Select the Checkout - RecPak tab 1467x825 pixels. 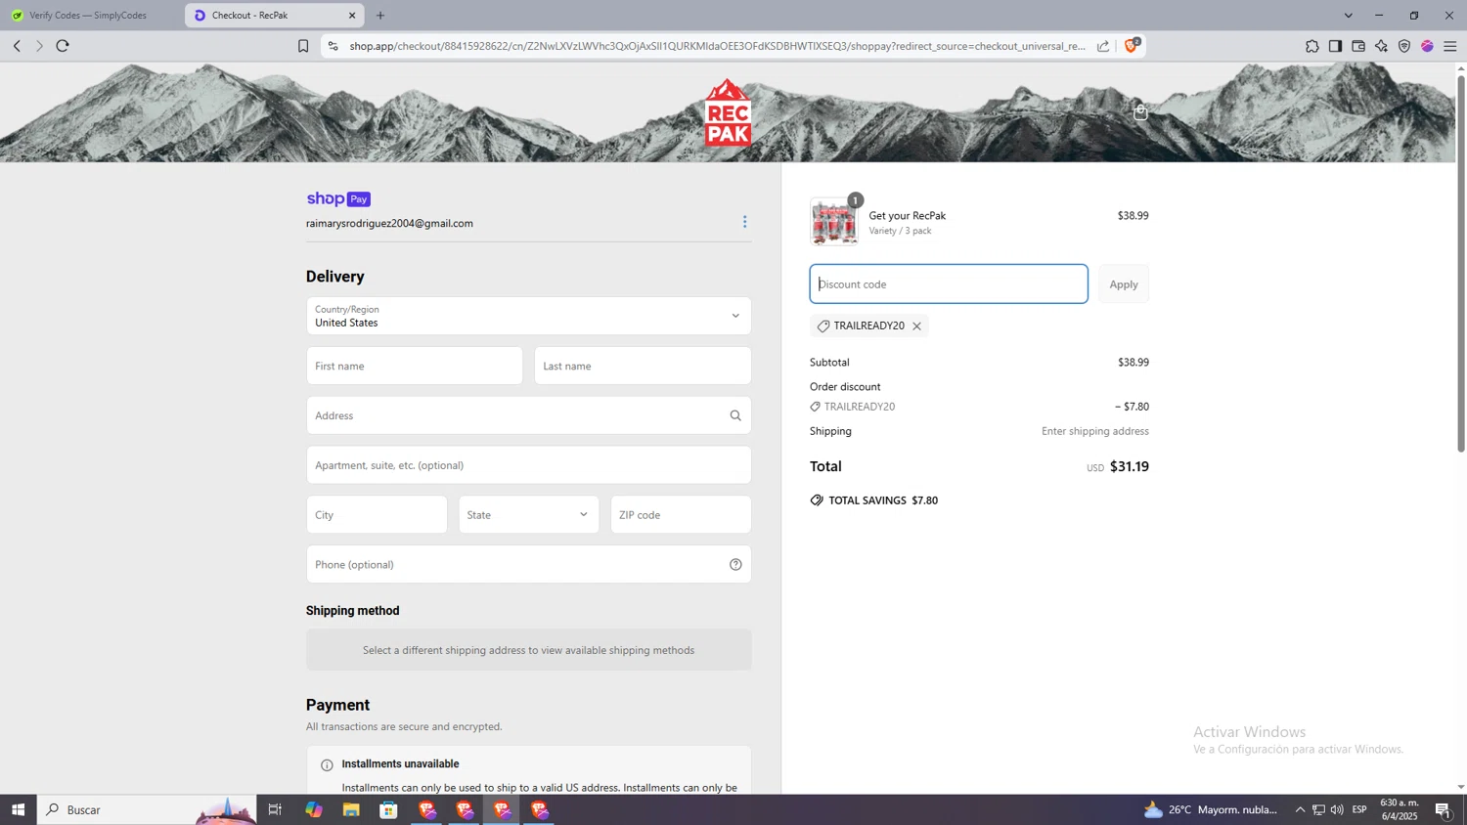pyautogui.click(x=274, y=16)
